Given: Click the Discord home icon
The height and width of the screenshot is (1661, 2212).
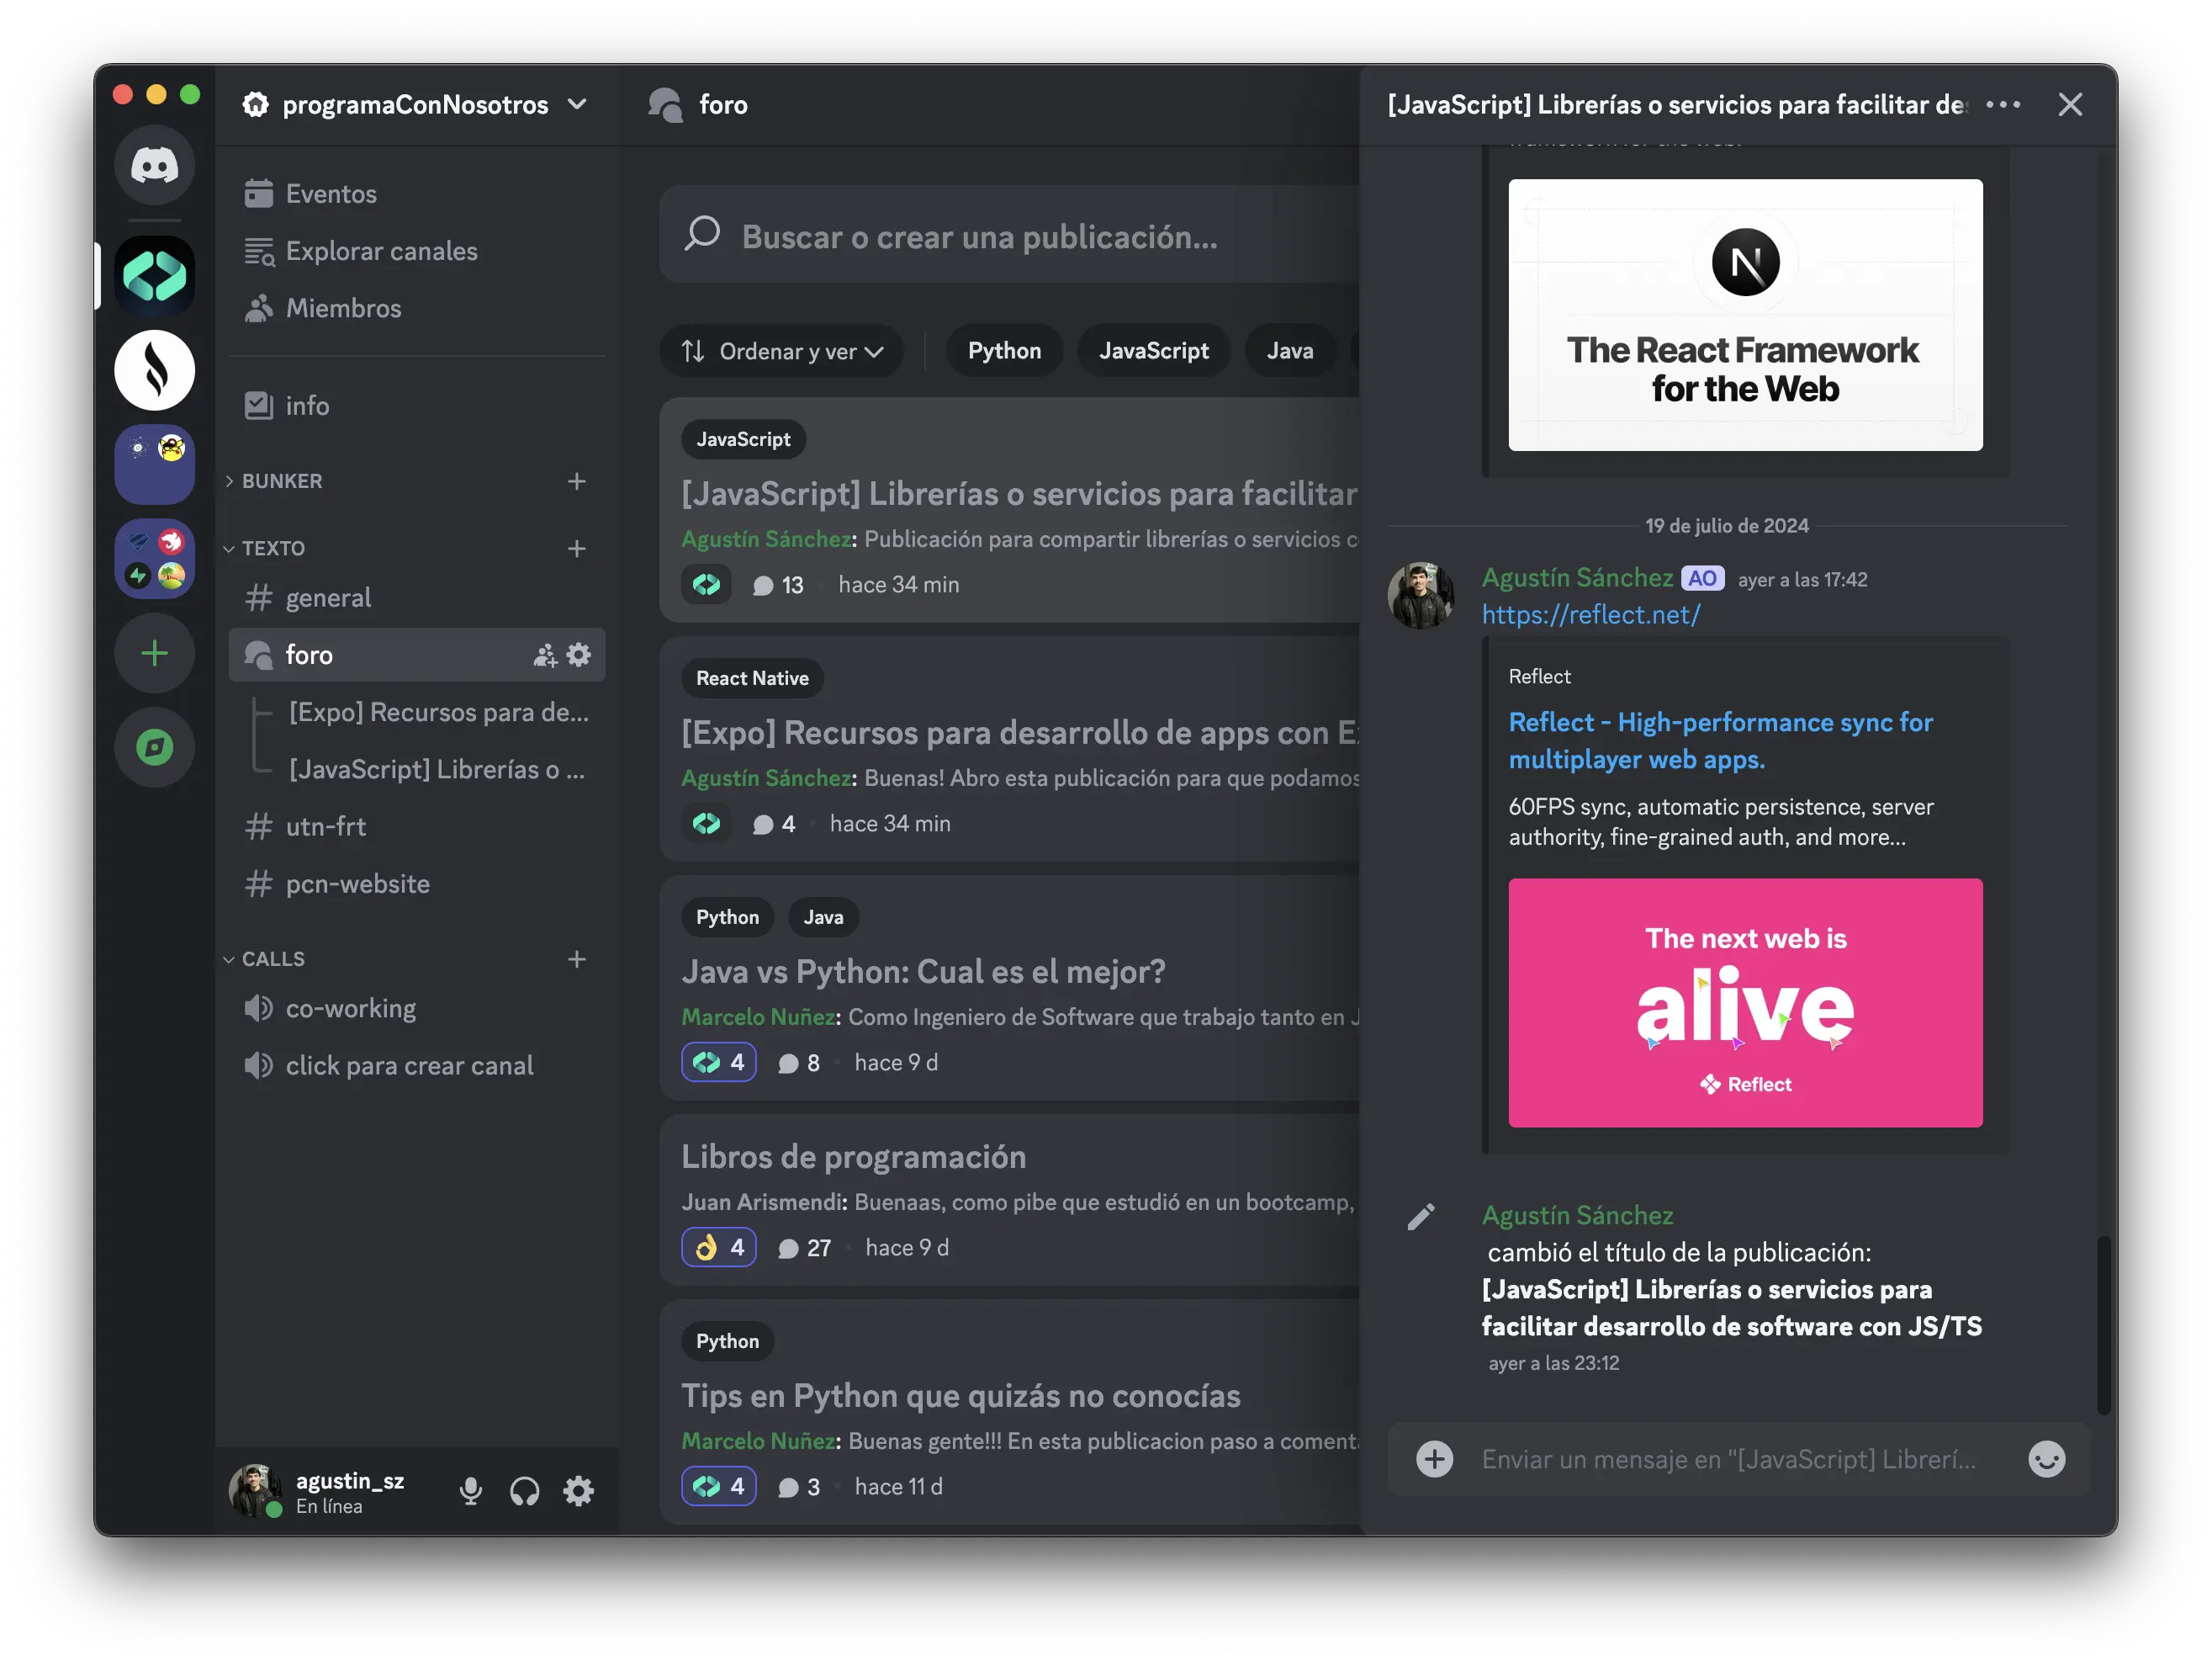Looking at the screenshot, I should click(155, 165).
